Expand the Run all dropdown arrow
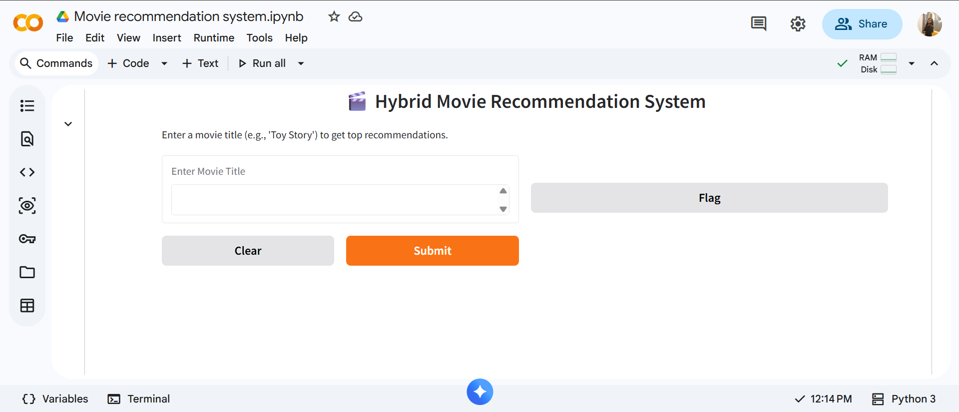 [x=301, y=63]
